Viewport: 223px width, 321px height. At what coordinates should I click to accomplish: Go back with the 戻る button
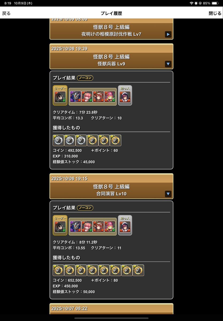coord(6,13)
